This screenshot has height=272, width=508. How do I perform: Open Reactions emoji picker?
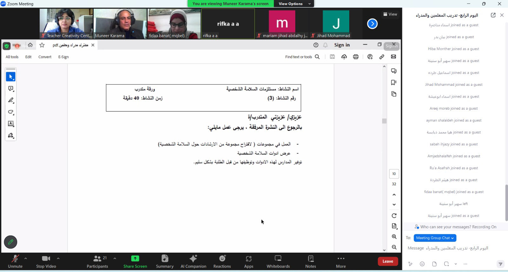tap(222, 261)
